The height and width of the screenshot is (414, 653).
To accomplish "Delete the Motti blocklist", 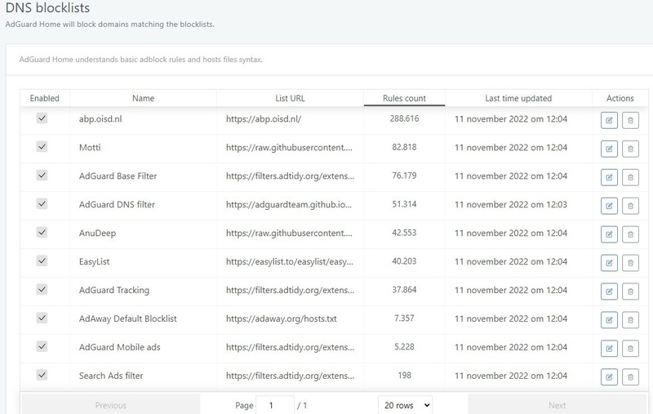I will [x=630, y=149].
